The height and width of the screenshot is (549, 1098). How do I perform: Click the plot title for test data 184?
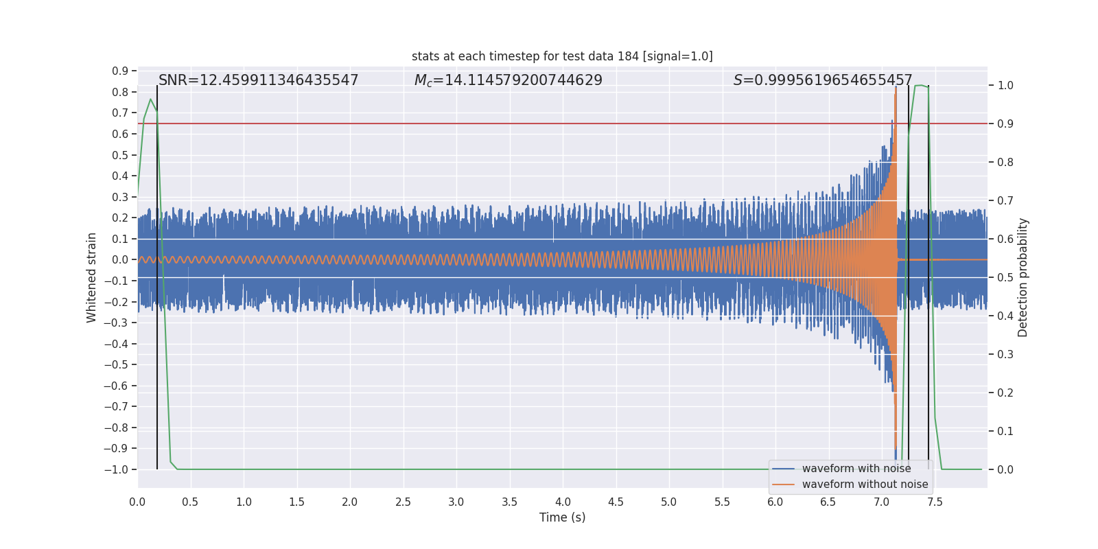tap(562, 56)
